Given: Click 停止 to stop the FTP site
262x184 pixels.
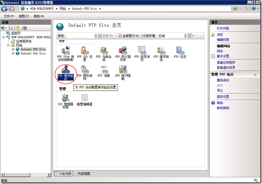Looking at the screenshot, I should pyautogui.click(x=220, y=90).
